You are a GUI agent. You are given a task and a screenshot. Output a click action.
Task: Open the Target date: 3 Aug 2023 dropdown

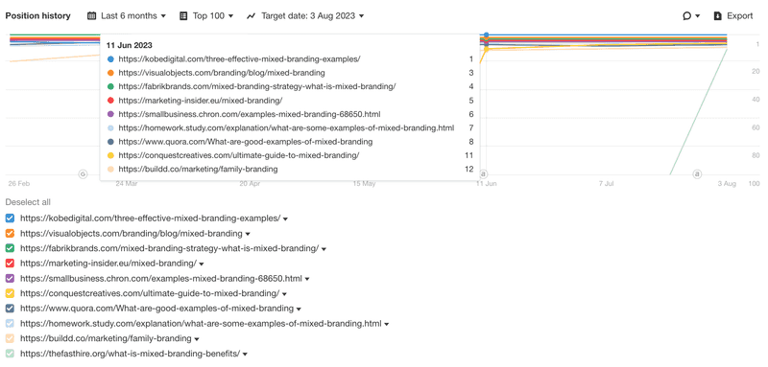(305, 15)
